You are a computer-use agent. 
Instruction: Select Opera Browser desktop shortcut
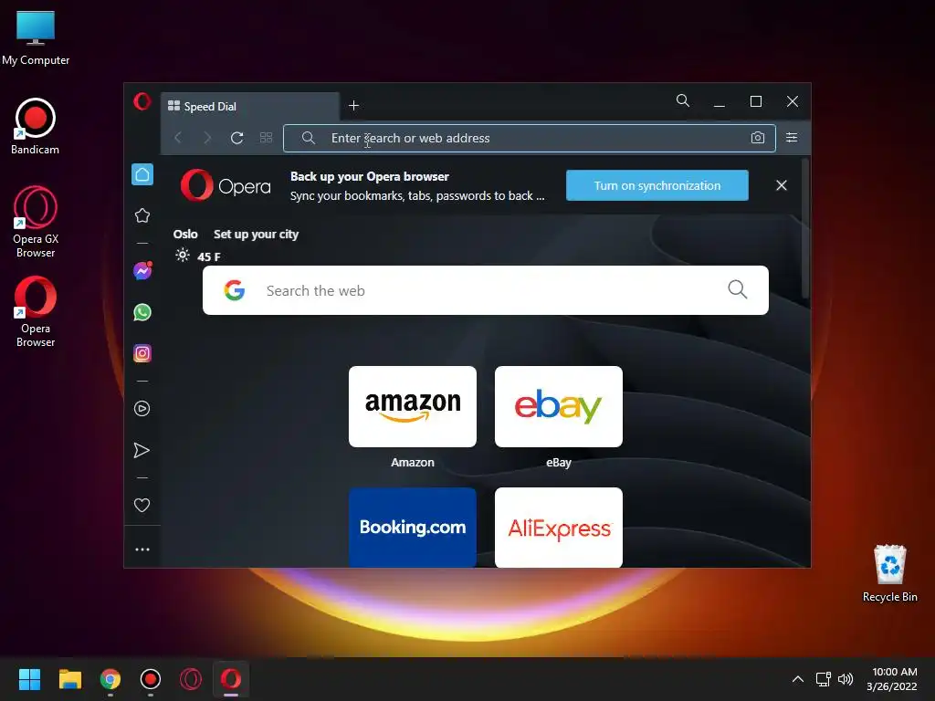(36, 311)
